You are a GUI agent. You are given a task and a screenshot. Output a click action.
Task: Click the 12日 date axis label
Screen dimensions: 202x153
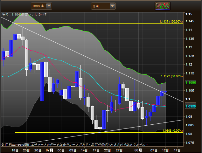tap(165, 150)
